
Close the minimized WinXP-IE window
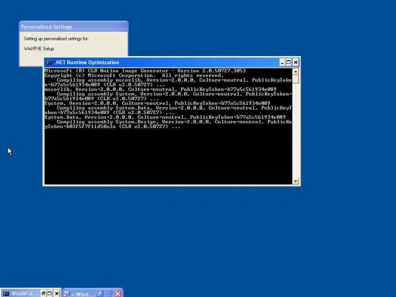point(57,294)
